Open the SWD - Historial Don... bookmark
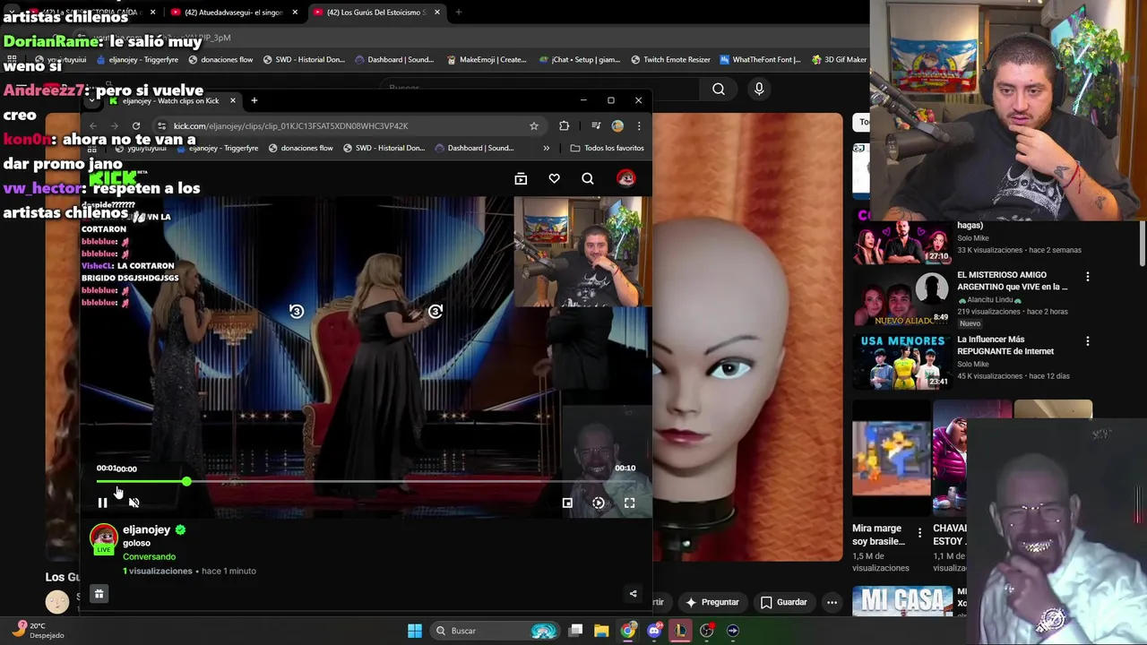This screenshot has width=1147, height=645. (384, 148)
